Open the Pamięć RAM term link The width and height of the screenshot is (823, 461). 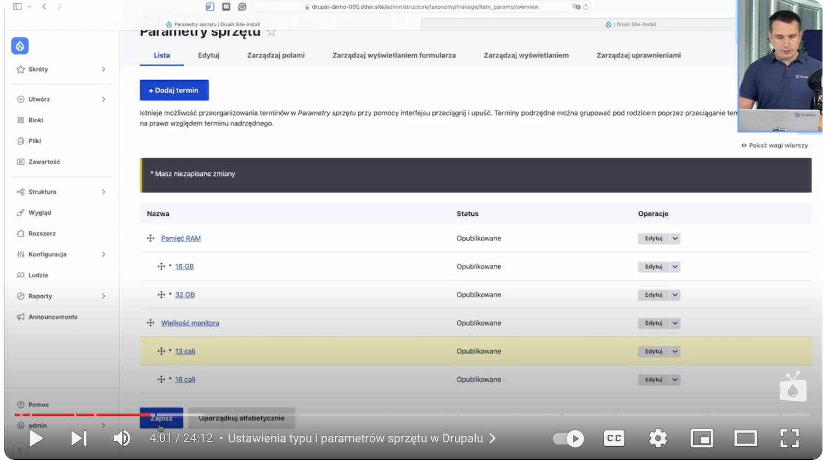(181, 238)
